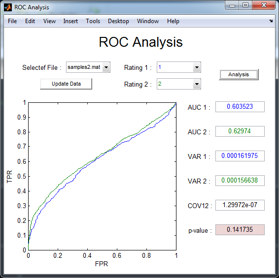Open the Tools menu
The width and height of the screenshot is (279, 278).
point(93,21)
